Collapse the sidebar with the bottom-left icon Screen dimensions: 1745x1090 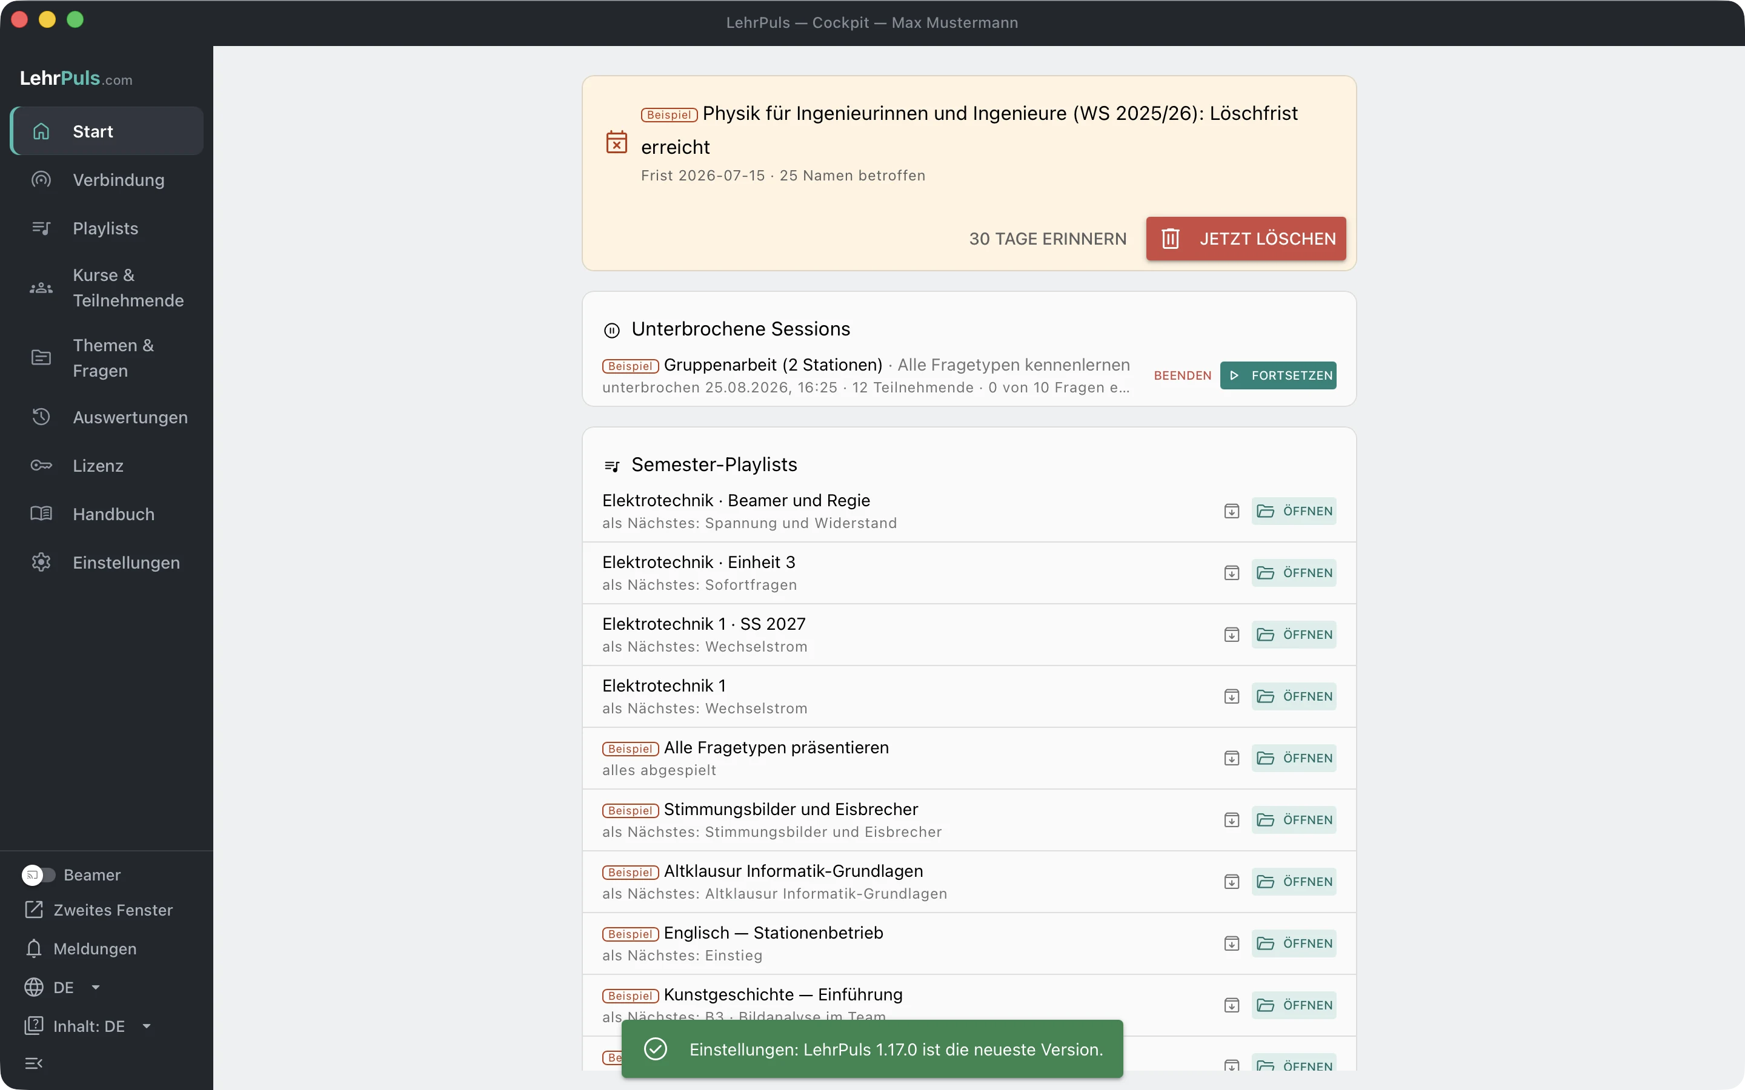[x=34, y=1063]
